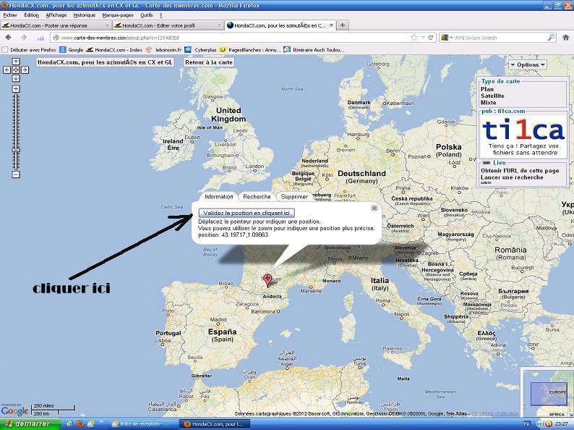Zoom in the map with plus button
574x430 pixels.
(x=16, y=89)
